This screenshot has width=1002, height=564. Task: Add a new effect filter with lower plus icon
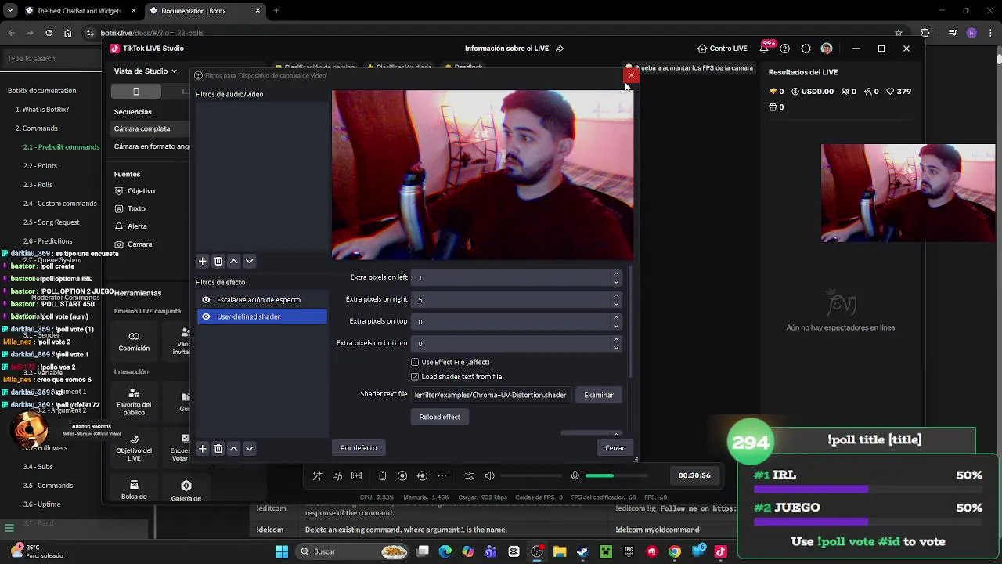[203, 448]
